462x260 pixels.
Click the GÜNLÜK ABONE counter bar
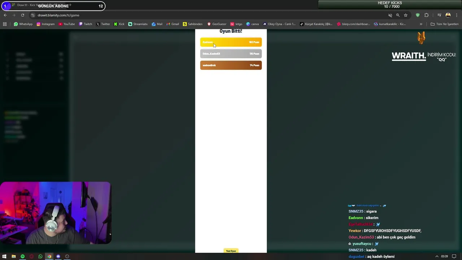(53, 6)
